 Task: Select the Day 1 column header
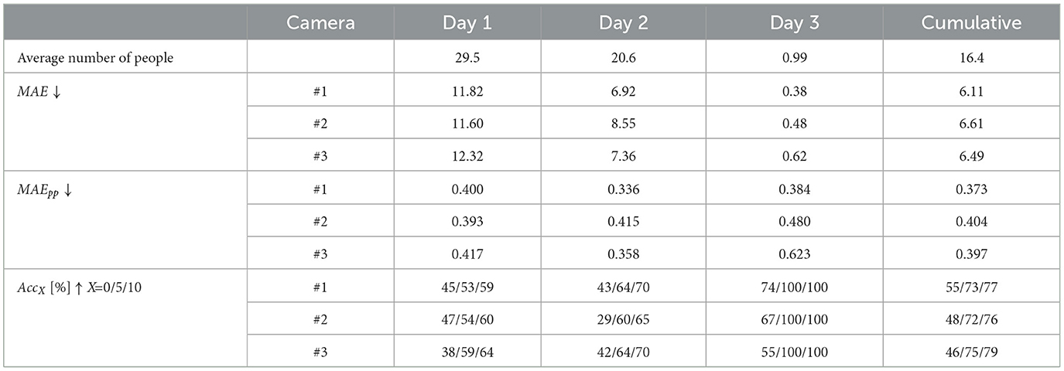[467, 23]
